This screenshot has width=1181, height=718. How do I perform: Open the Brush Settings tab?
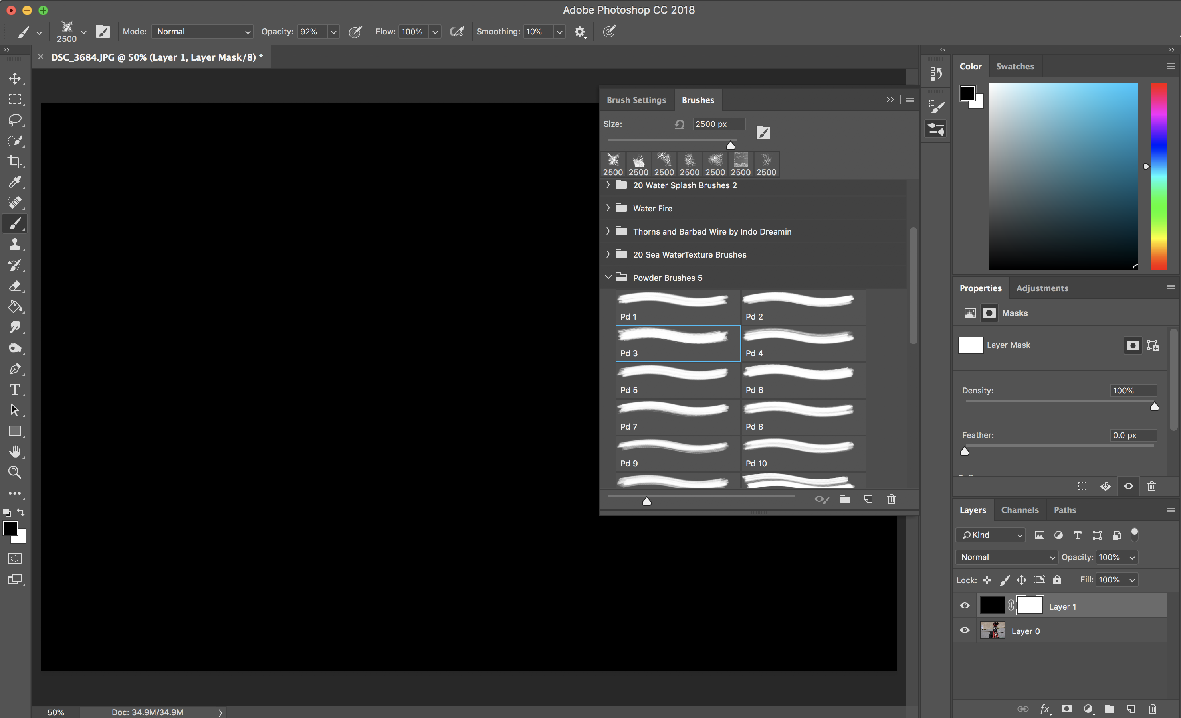click(x=636, y=100)
